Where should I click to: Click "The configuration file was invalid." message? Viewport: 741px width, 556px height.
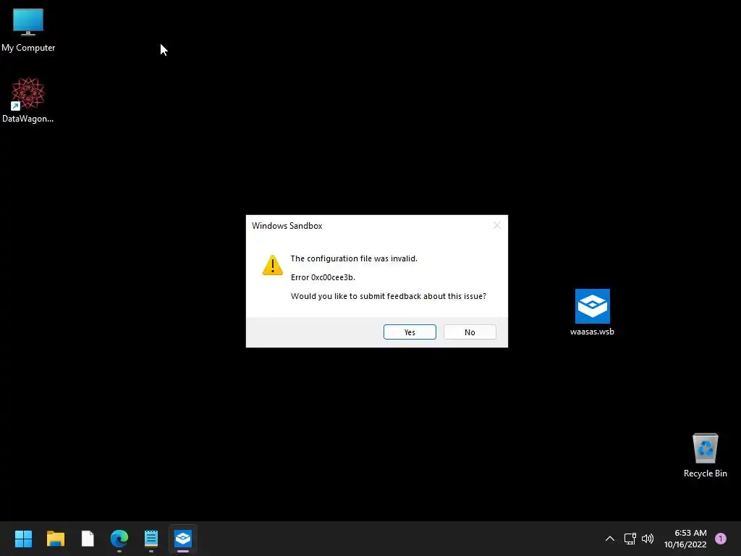click(354, 258)
